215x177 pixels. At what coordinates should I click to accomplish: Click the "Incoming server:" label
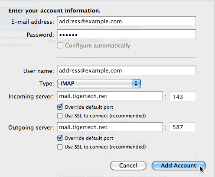pyautogui.click(x=31, y=96)
